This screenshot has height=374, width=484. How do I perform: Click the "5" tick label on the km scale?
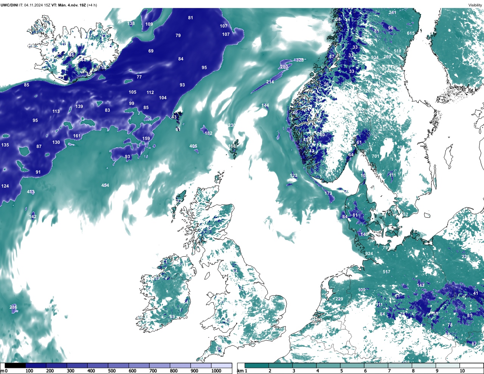(x=341, y=371)
